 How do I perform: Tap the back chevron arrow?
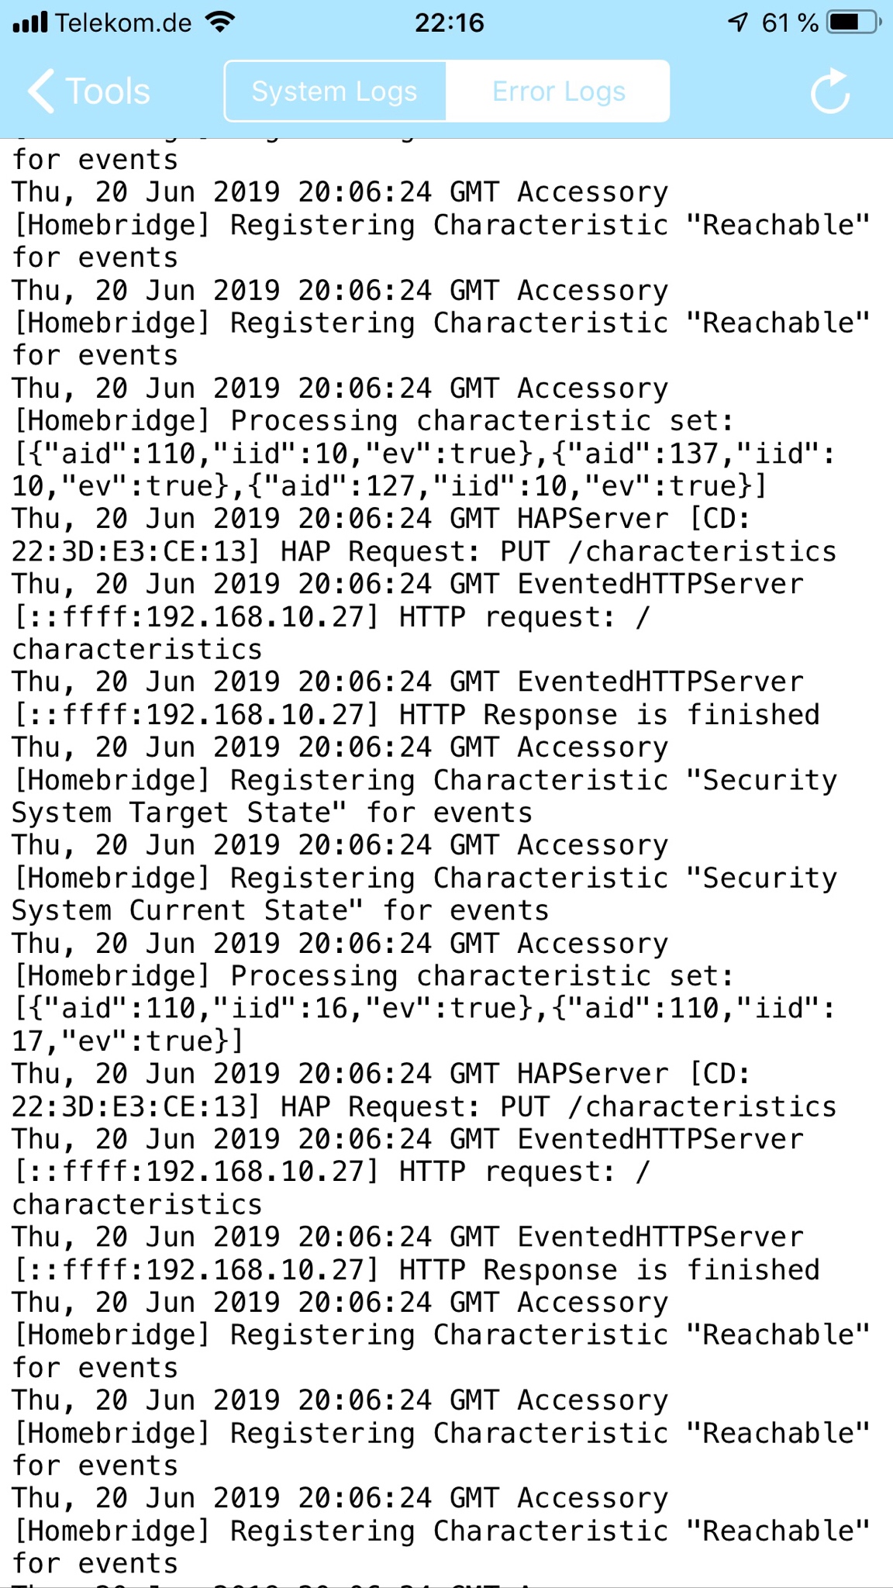(x=42, y=91)
